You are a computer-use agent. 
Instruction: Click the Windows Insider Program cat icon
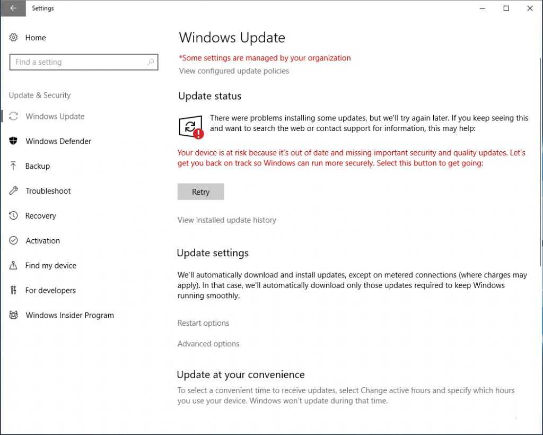[x=14, y=315]
